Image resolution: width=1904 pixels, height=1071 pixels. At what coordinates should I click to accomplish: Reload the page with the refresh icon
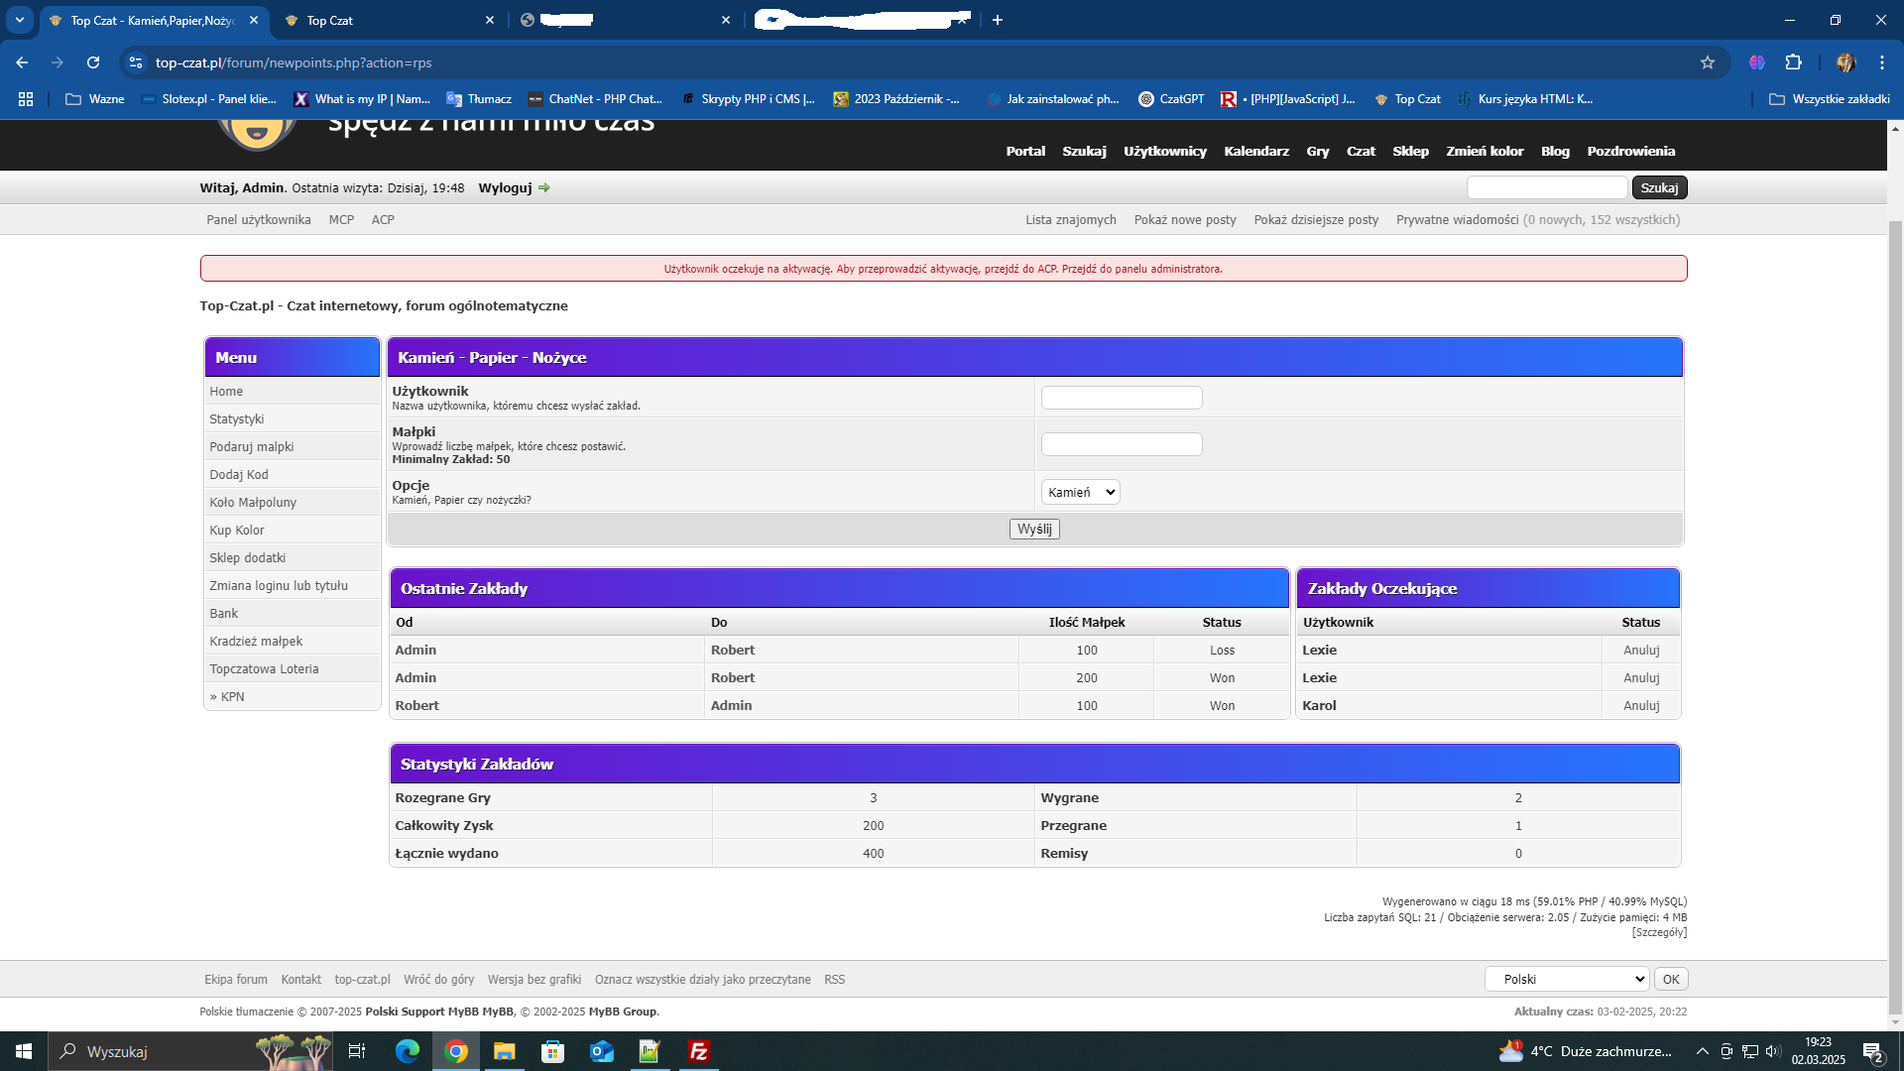pyautogui.click(x=93, y=62)
